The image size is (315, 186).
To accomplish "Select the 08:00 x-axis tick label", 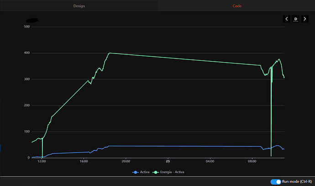I will click(252, 161).
